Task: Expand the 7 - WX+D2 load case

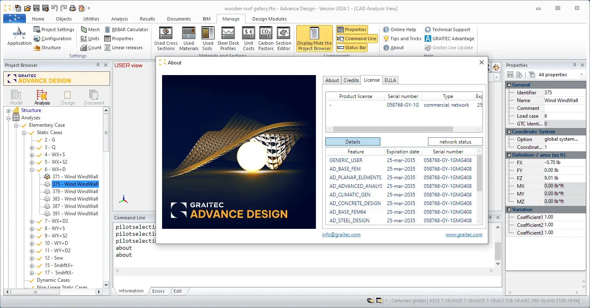Action: (x=32, y=221)
